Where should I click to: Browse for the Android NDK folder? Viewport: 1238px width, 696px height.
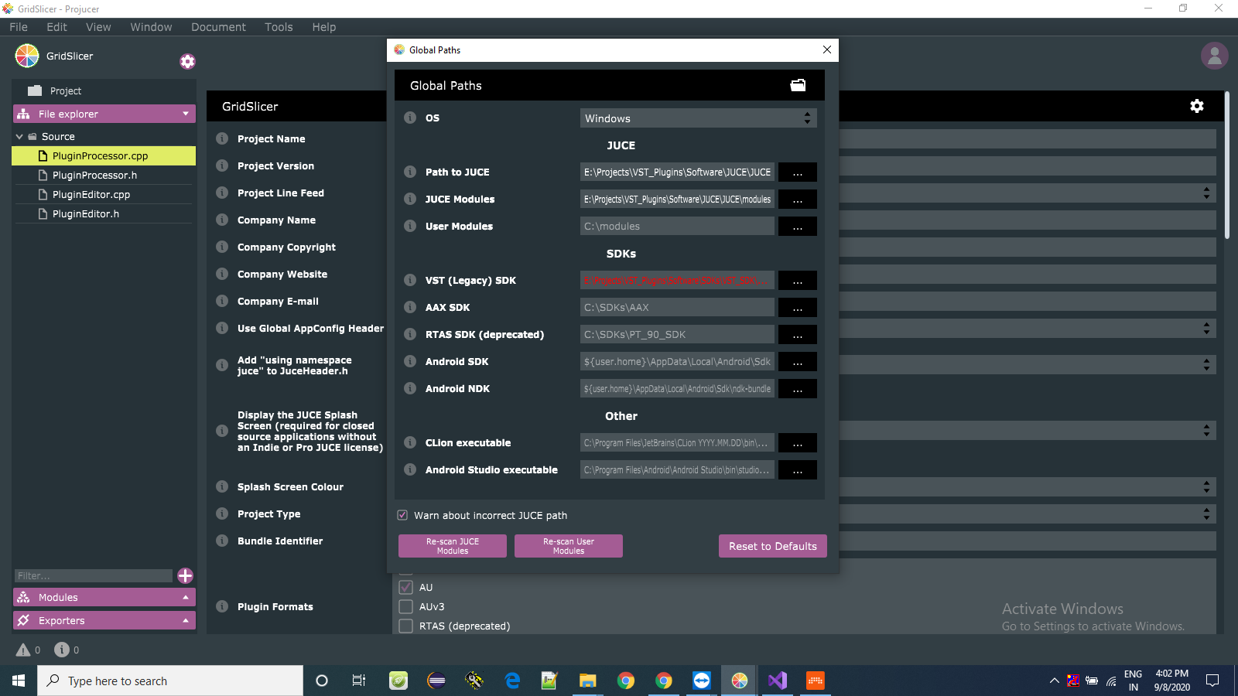point(798,388)
